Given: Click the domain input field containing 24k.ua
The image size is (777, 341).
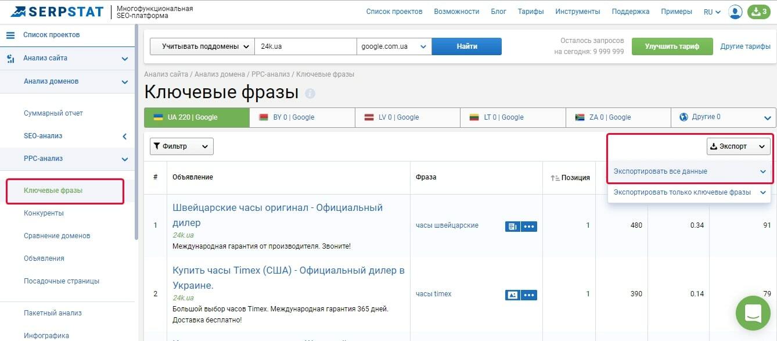Looking at the screenshot, I should [305, 46].
